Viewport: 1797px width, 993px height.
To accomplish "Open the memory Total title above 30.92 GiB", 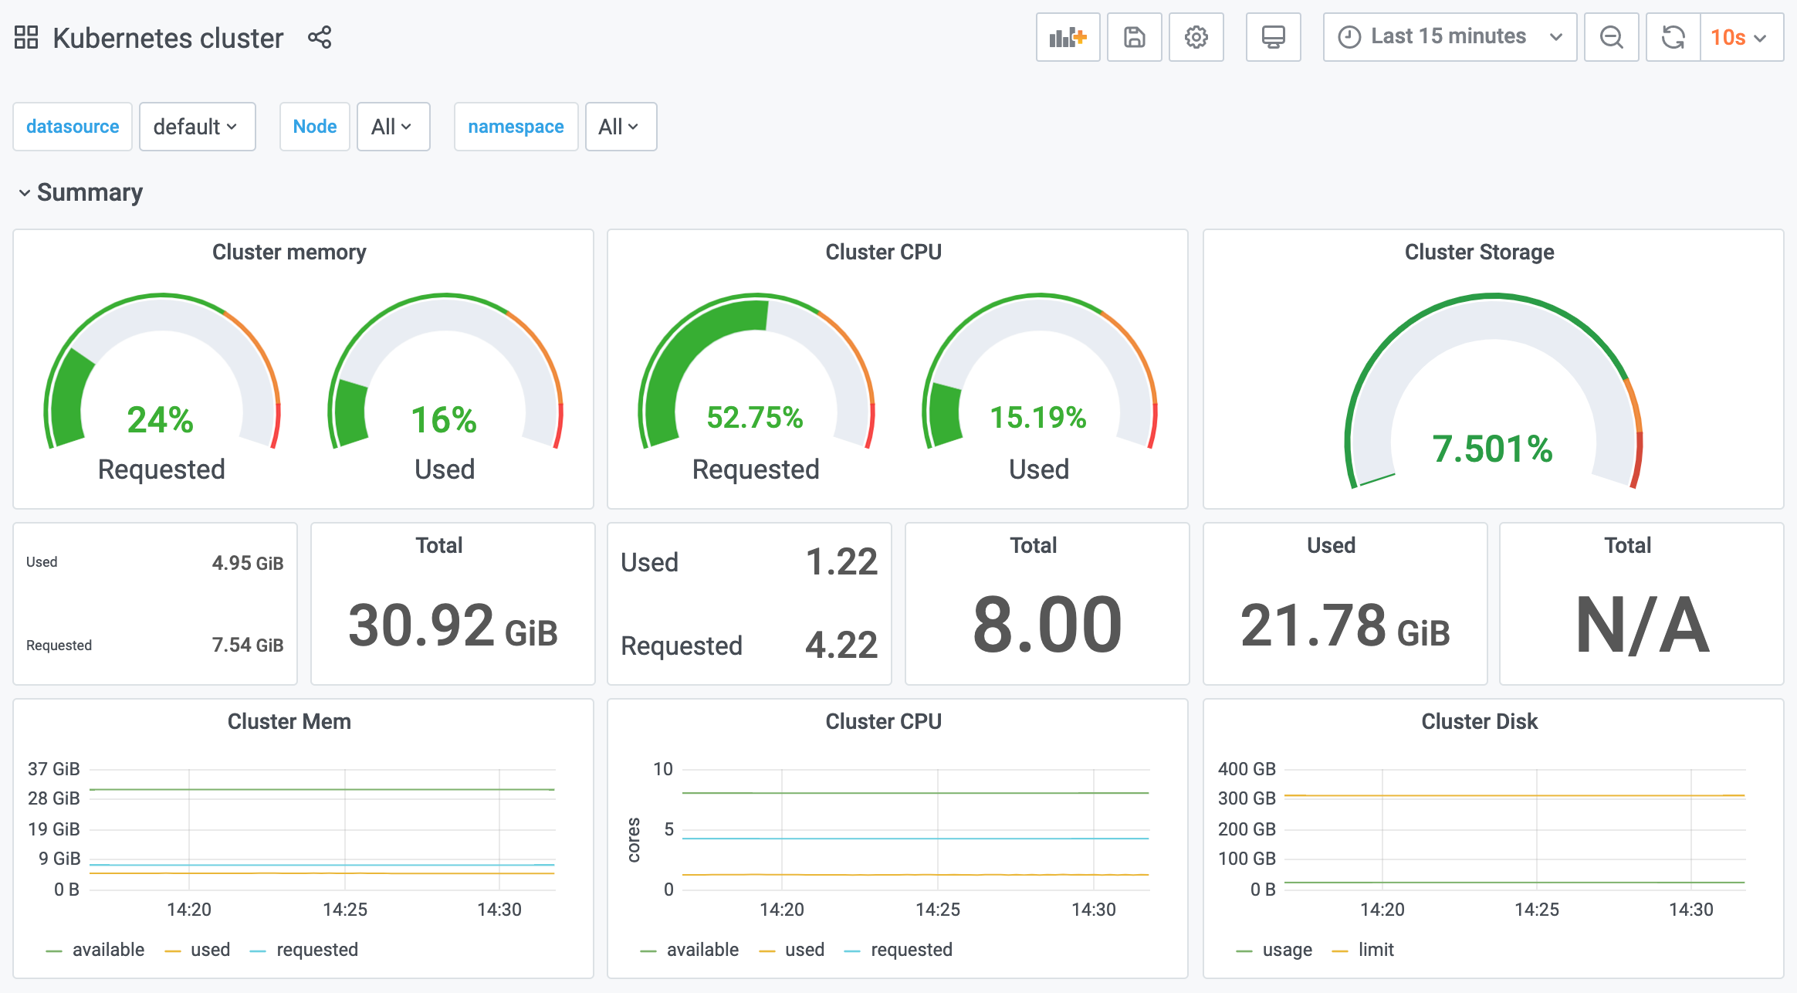I will (439, 545).
